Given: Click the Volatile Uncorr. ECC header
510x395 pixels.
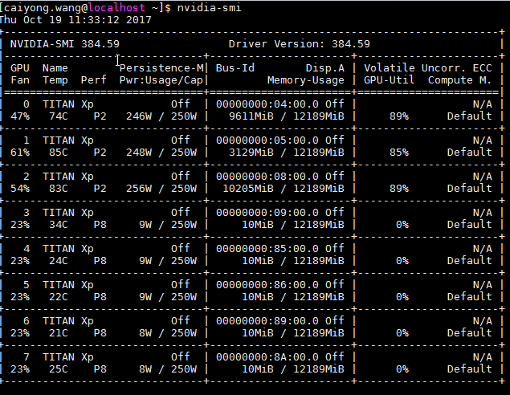Looking at the screenshot, I should (x=428, y=68).
